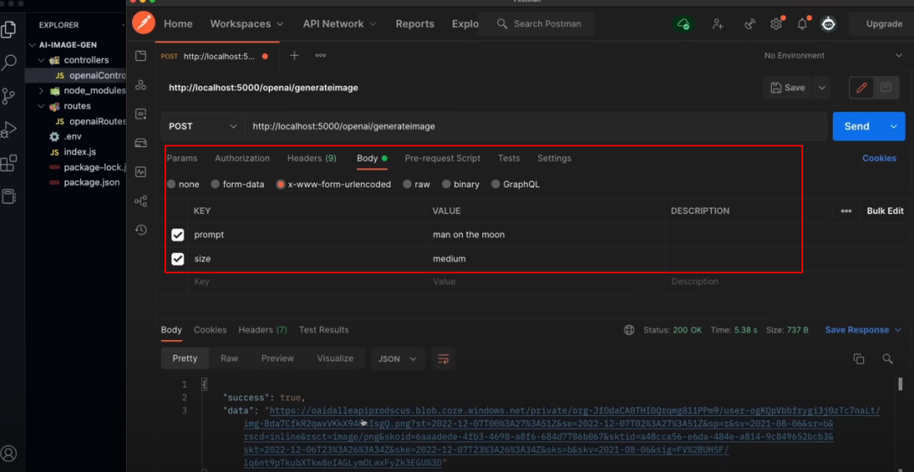914x472 pixels.
Task: Switch to the Authorization tab
Action: click(243, 158)
